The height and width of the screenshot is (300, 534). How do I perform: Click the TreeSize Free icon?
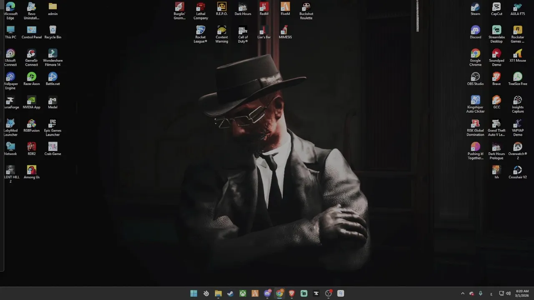(x=518, y=79)
